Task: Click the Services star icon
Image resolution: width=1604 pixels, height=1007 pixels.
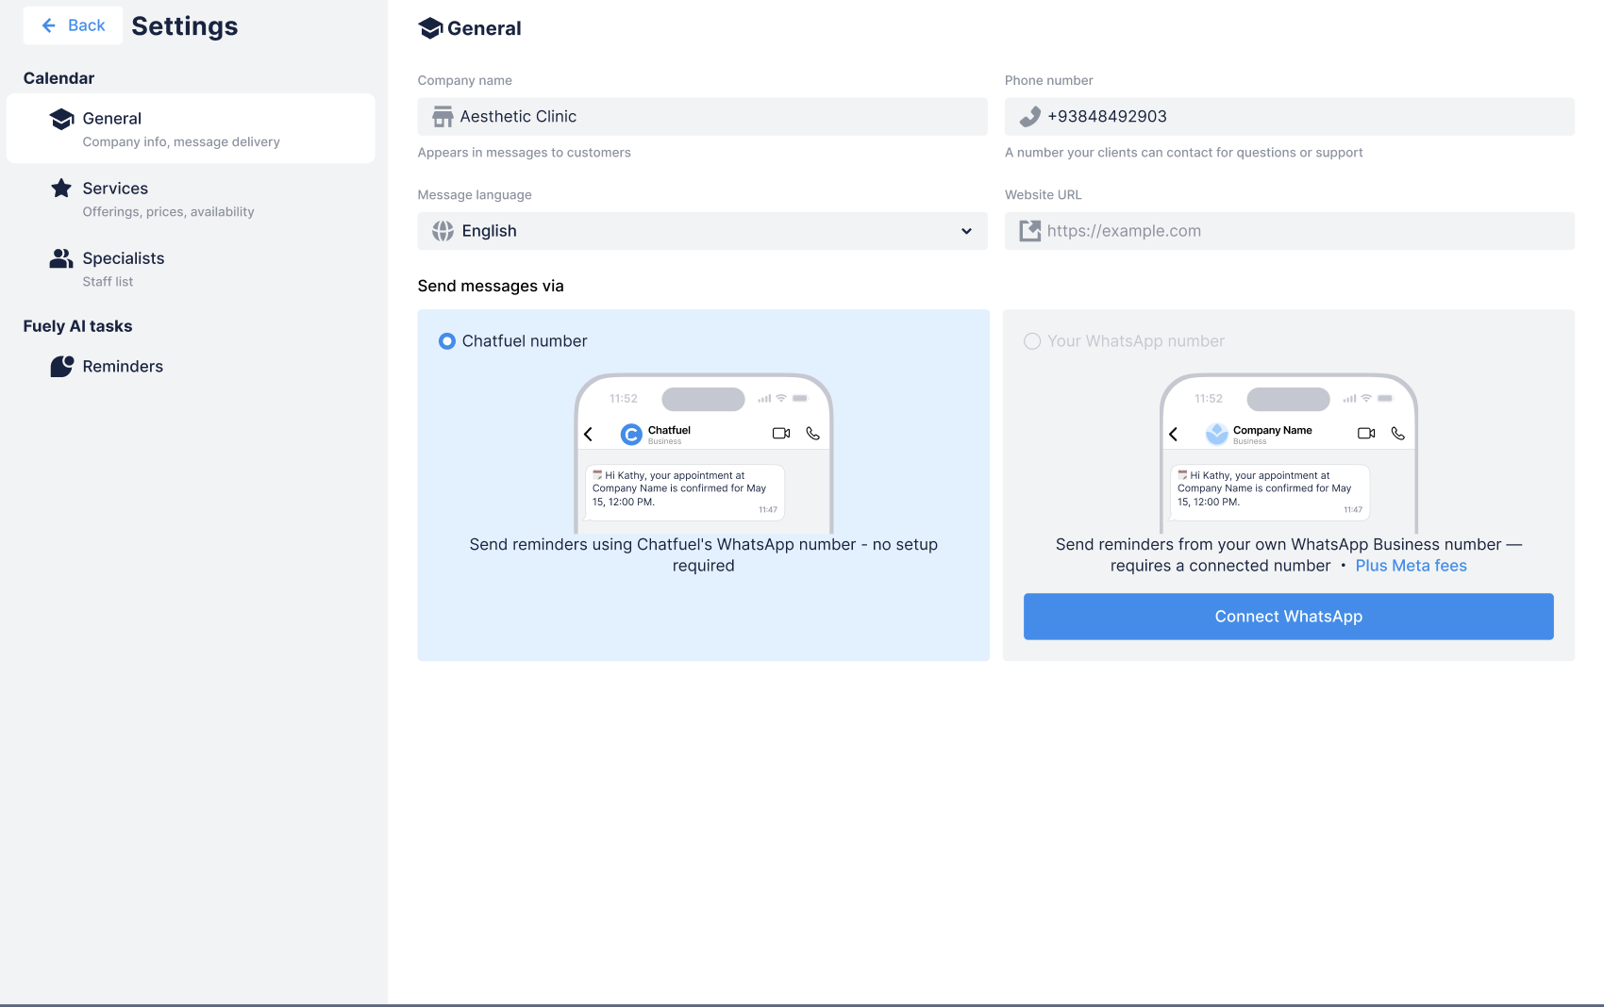Action: point(61,189)
